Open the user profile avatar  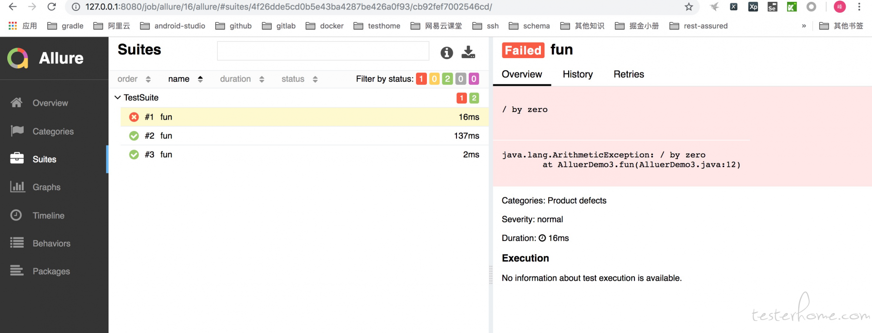tap(840, 7)
